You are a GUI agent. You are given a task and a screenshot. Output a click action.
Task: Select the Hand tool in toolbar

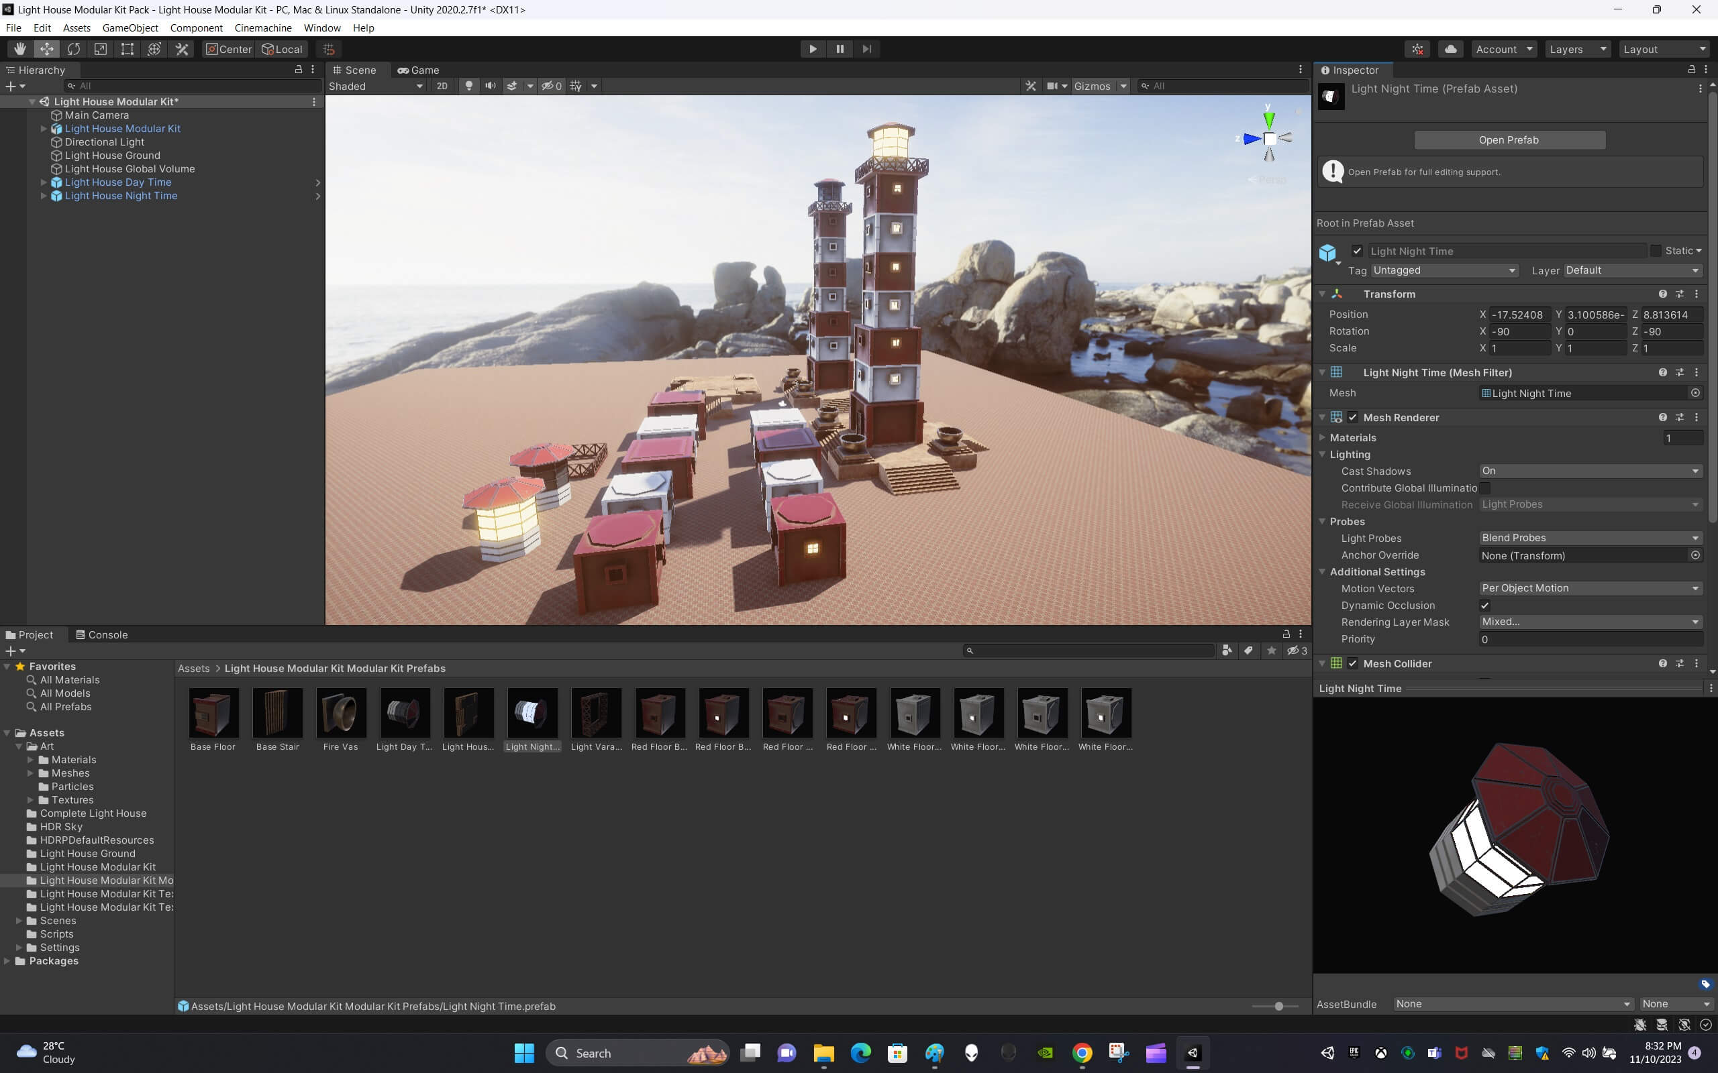pyautogui.click(x=20, y=49)
